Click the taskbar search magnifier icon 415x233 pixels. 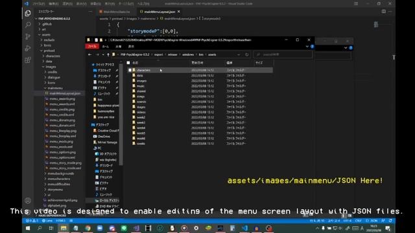coord(40,228)
